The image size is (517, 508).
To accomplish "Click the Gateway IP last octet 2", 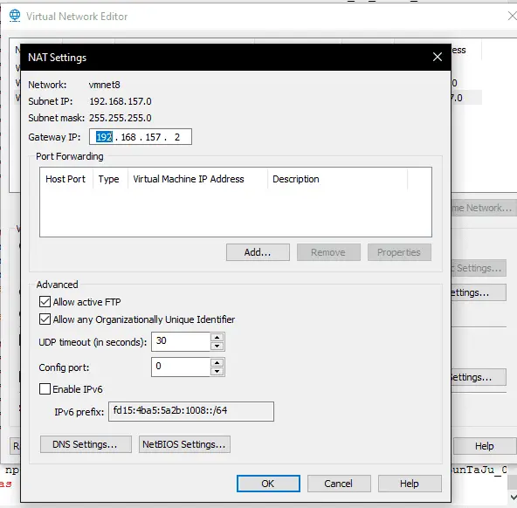I will [x=177, y=137].
